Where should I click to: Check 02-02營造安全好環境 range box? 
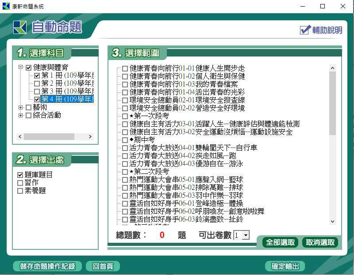click(x=125, y=108)
